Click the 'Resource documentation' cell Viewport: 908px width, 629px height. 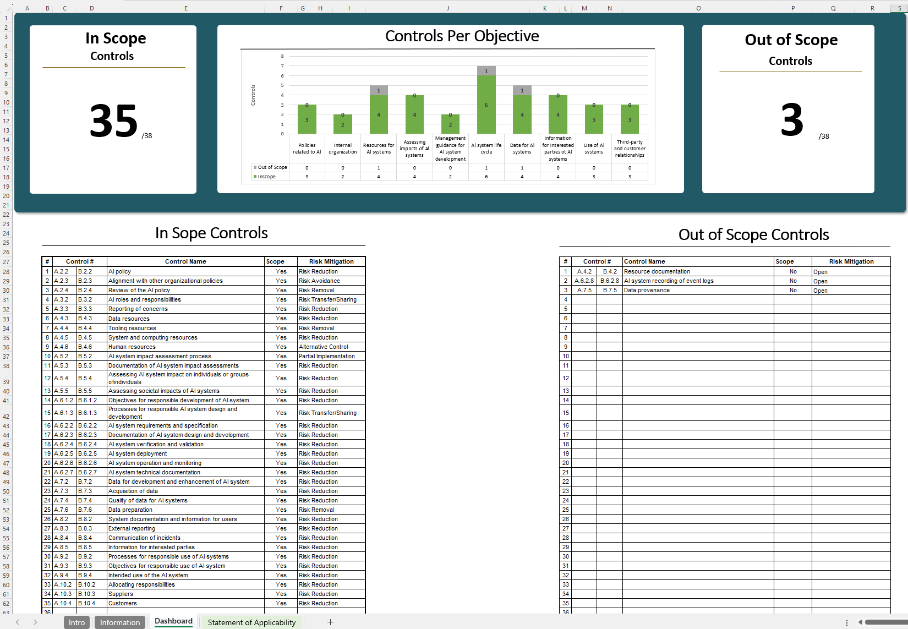698,271
